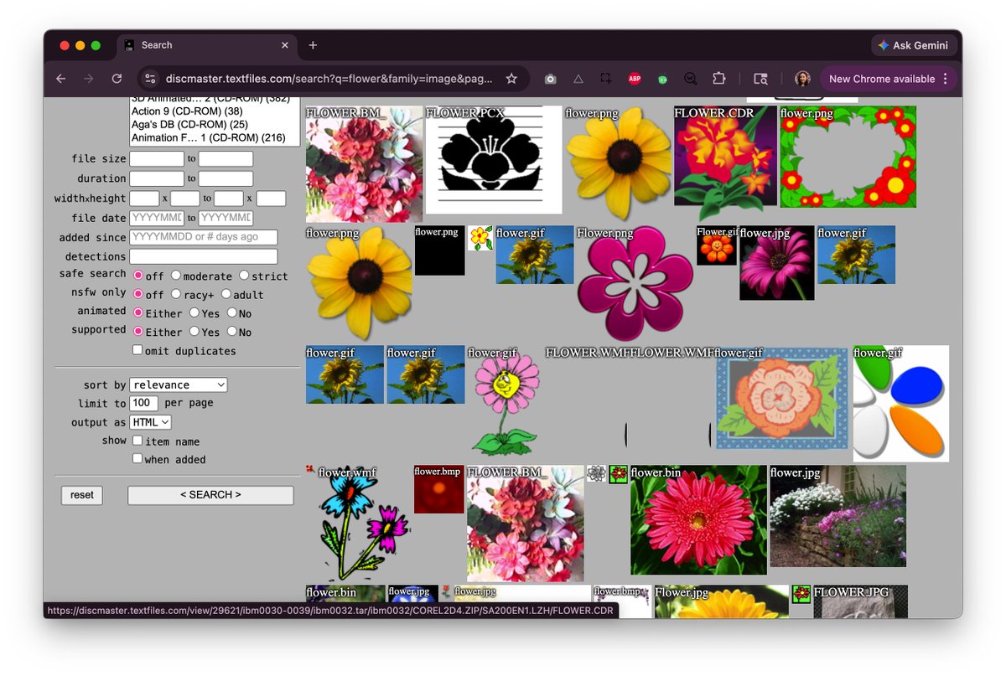Choose Yes for animated
The width and height of the screenshot is (1006, 676).
194,312
